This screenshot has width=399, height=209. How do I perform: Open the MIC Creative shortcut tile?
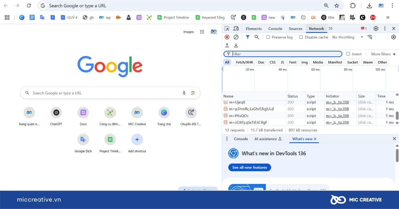pyautogui.click(x=137, y=116)
